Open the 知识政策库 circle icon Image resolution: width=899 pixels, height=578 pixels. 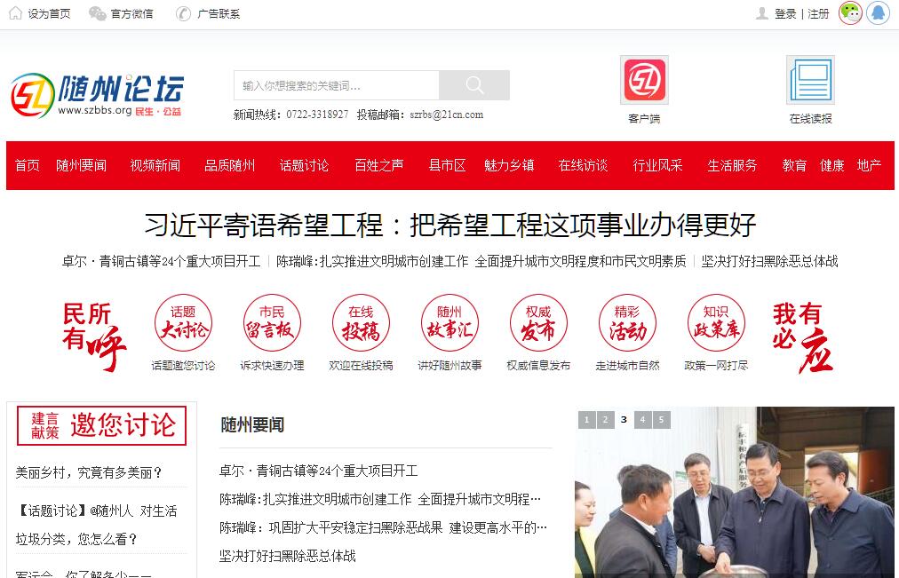(716, 323)
